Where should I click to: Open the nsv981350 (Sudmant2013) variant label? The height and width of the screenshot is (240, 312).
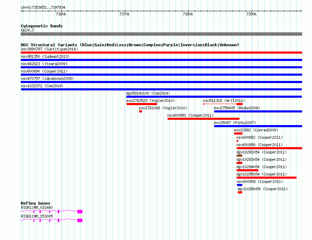(45, 56)
